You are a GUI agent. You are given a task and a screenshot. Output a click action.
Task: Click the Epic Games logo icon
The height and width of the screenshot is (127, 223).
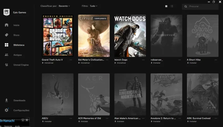(x=6, y=12)
